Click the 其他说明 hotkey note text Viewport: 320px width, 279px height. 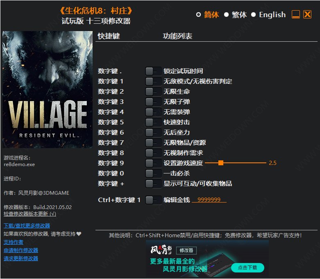[x=205, y=235]
